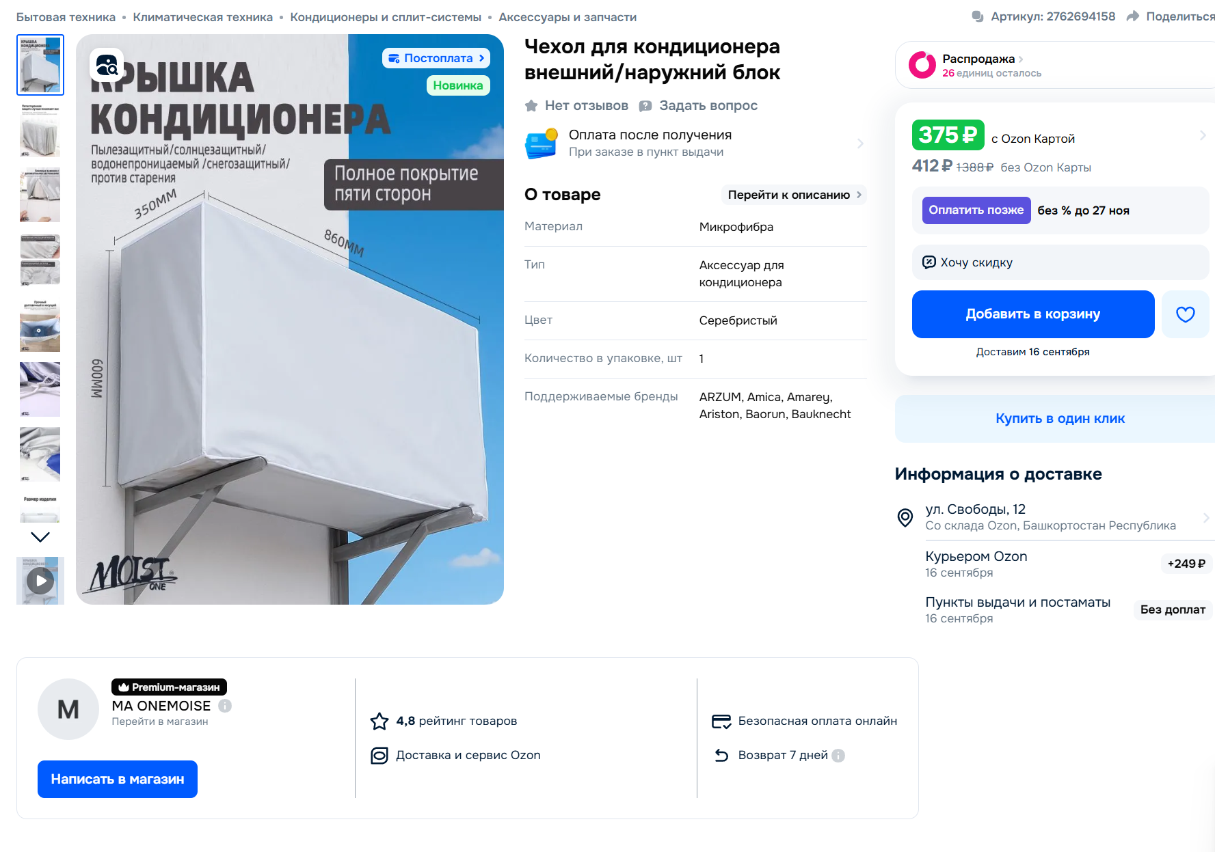Go to Климатическая техника breadcrumb
Viewport: 1215px width, 852px height.
(x=202, y=17)
